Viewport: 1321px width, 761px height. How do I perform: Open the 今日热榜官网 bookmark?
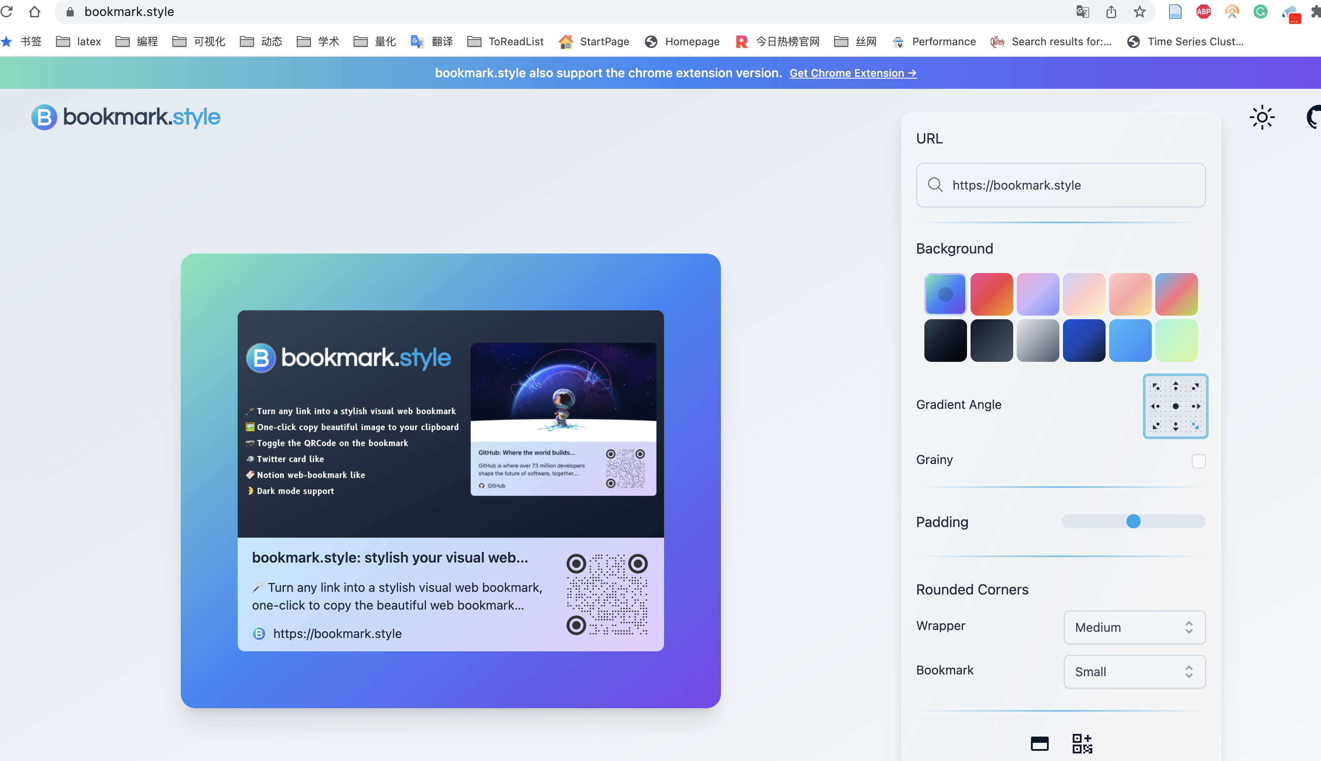777,41
